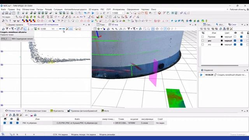
Task: Switch to Именованные точки tab
Action: click(x=35, y=111)
